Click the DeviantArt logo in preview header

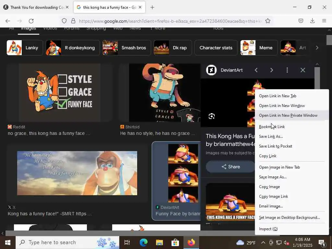(x=211, y=70)
